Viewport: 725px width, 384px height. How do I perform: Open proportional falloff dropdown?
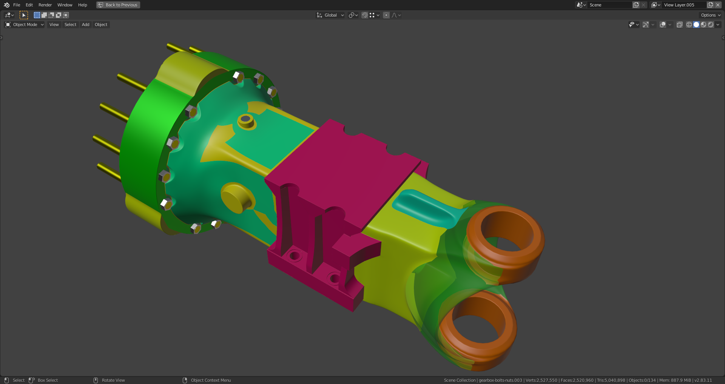[396, 15]
